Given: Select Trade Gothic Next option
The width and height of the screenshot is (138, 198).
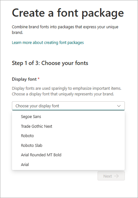Looking at the screenshot, I should point(68,126).
